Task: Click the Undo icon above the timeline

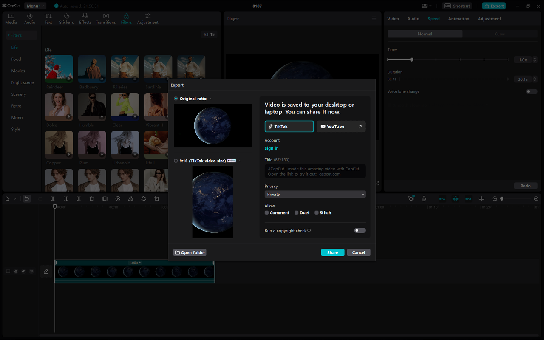Action: pyautogui.click(x=27, y=198)
